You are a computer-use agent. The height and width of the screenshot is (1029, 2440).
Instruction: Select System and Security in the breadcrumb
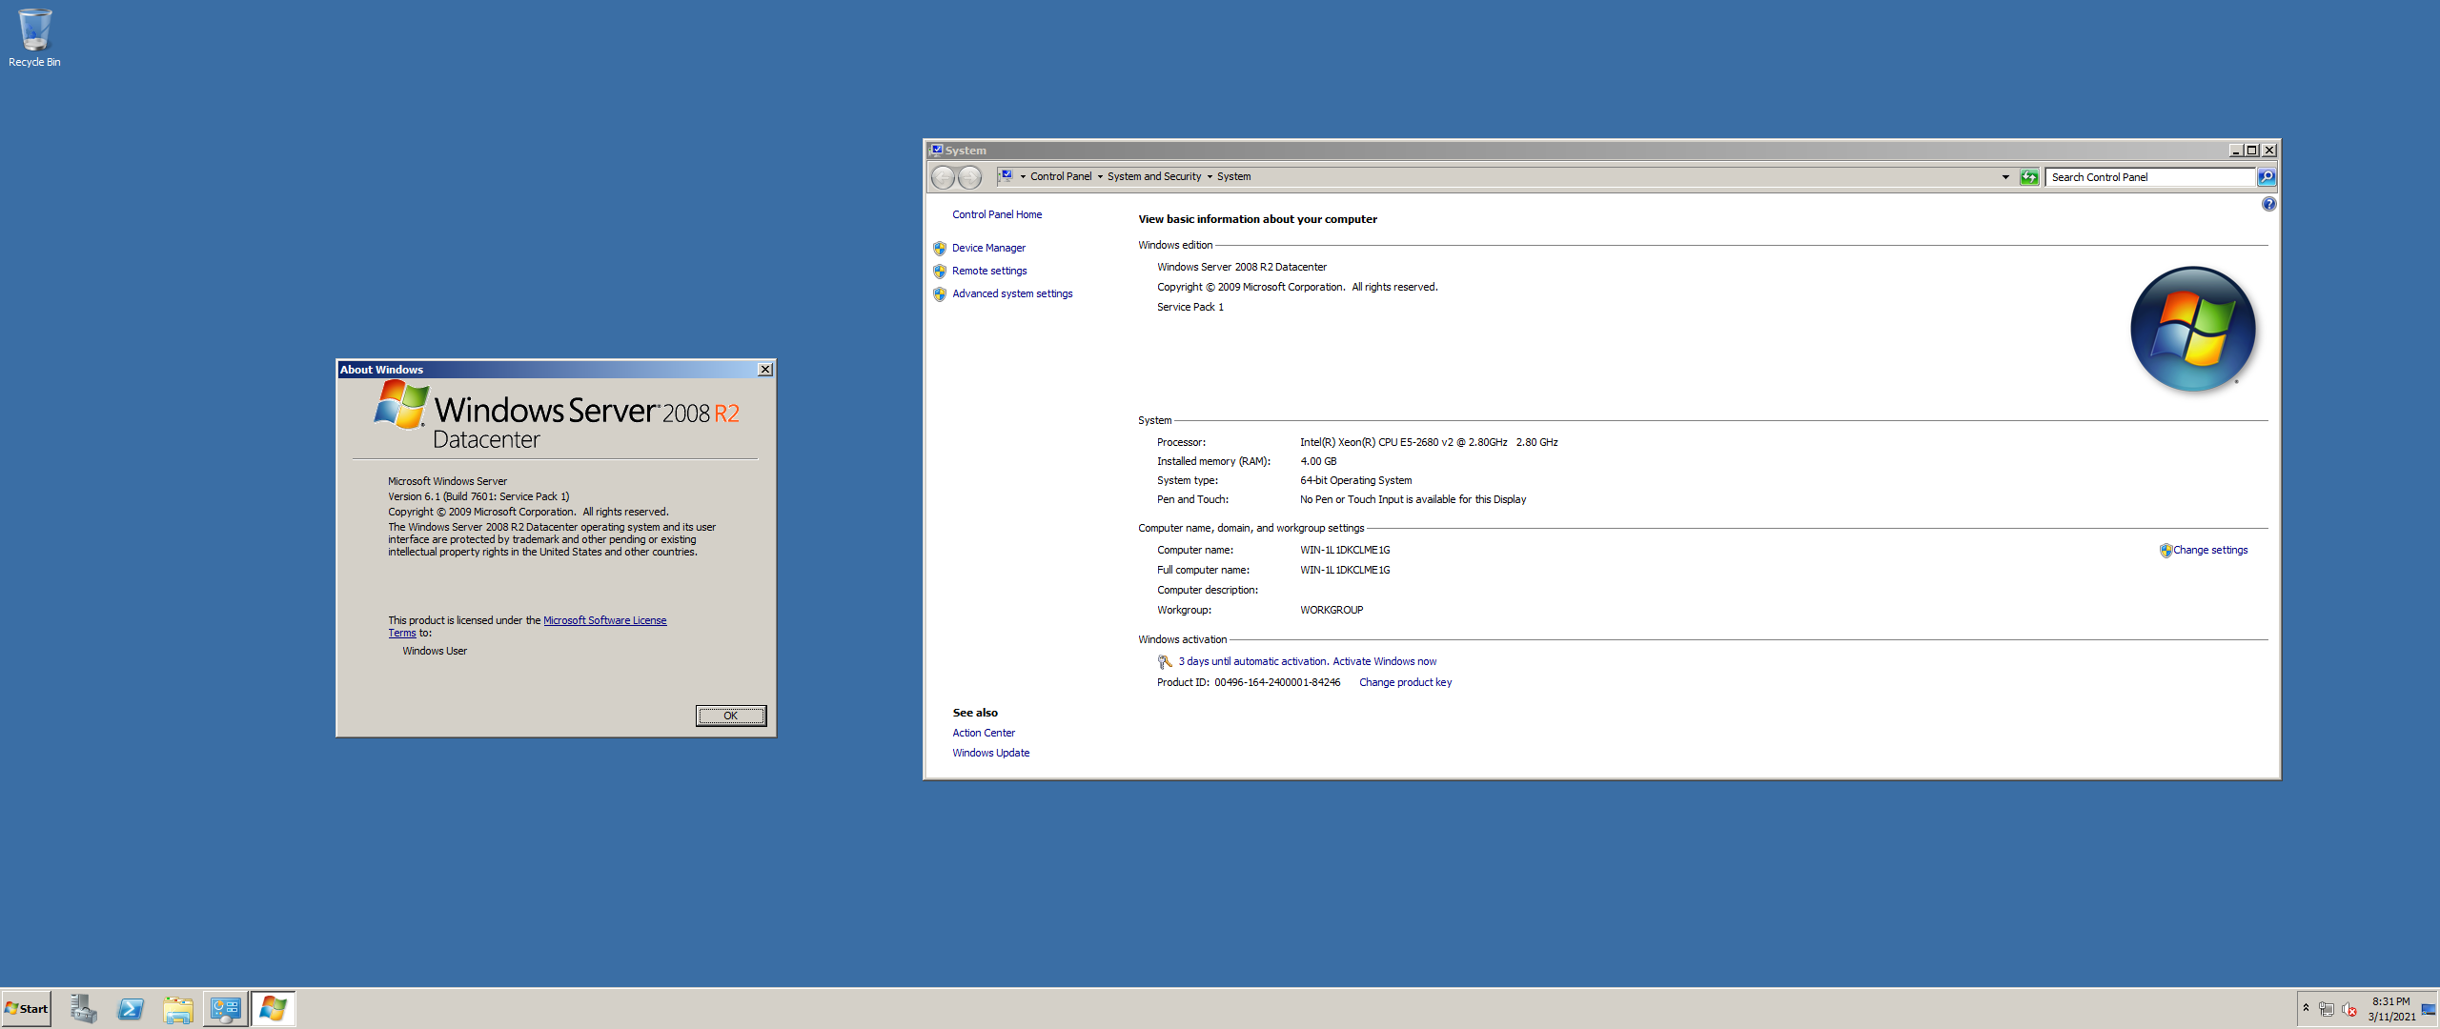1154,177
